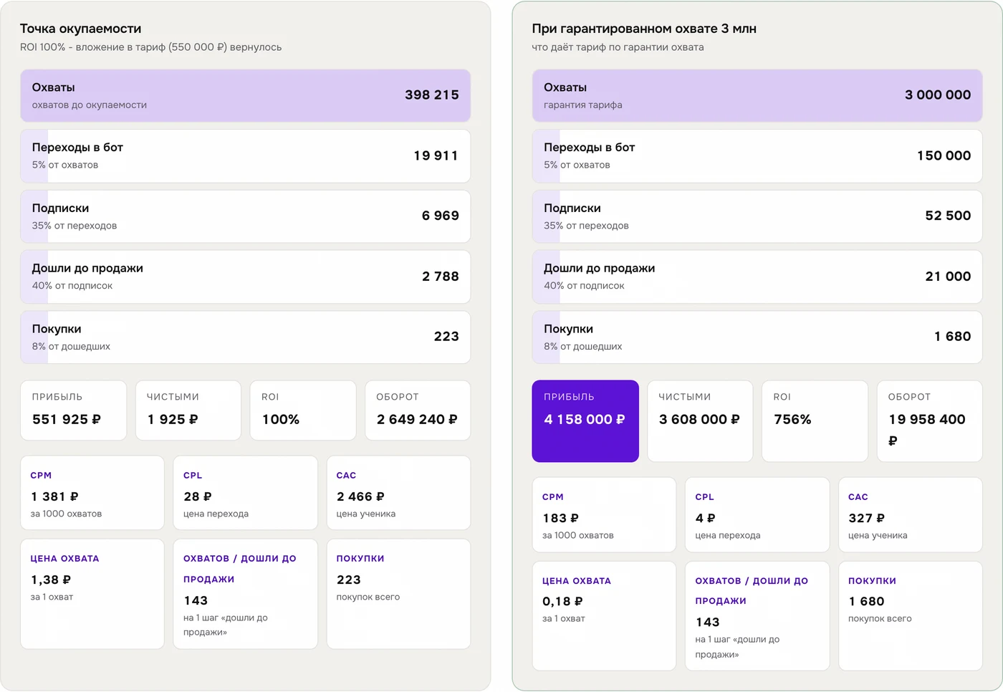The image size is (1003, 692).
Task: Click the ROI 756% card
Action: [x=815, y=421]
